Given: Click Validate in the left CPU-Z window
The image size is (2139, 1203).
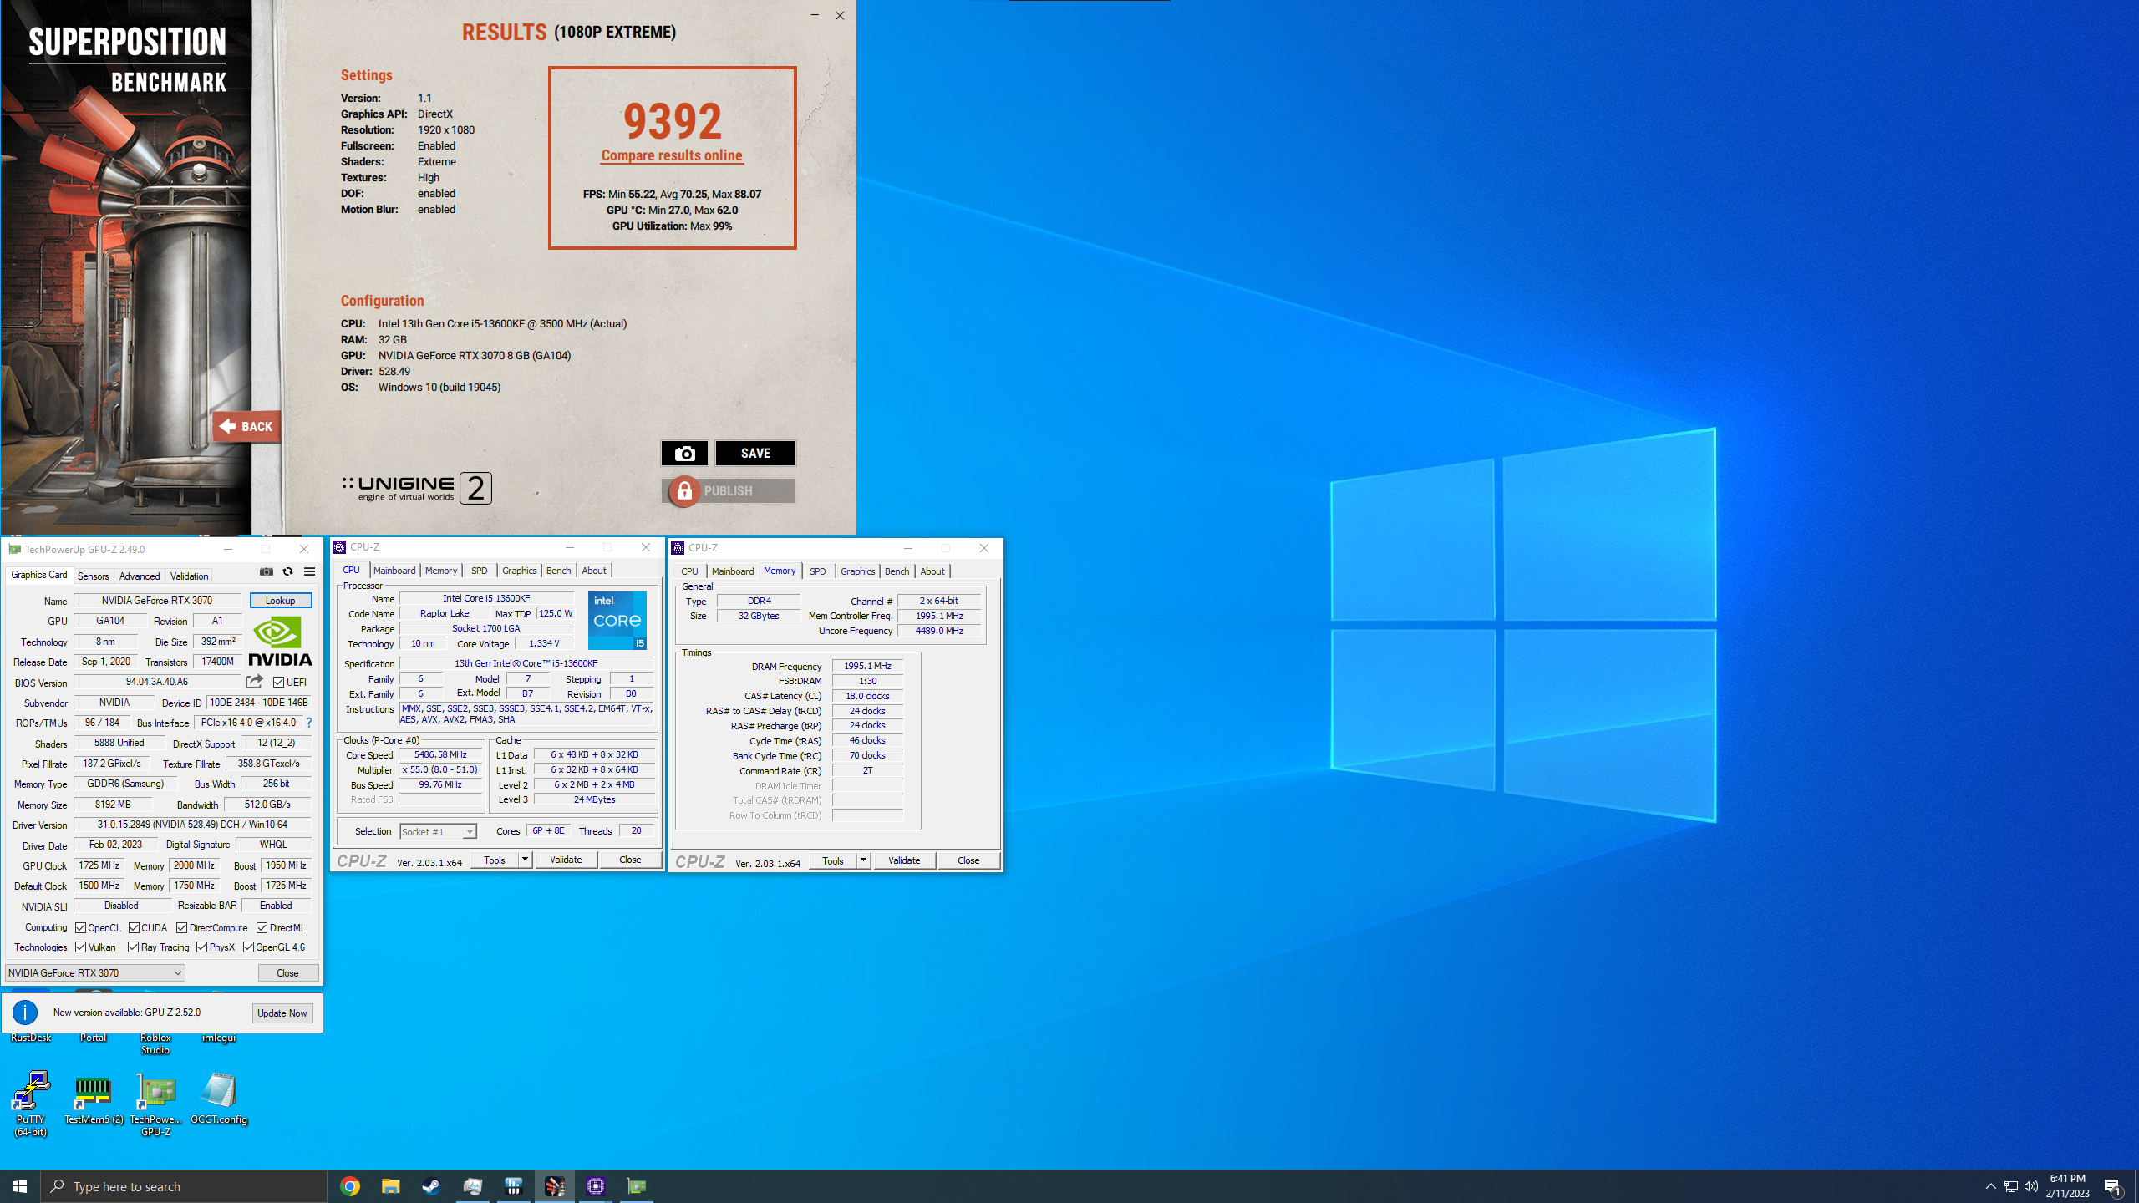Looking at the screenshot, I should tap(566, 860).
